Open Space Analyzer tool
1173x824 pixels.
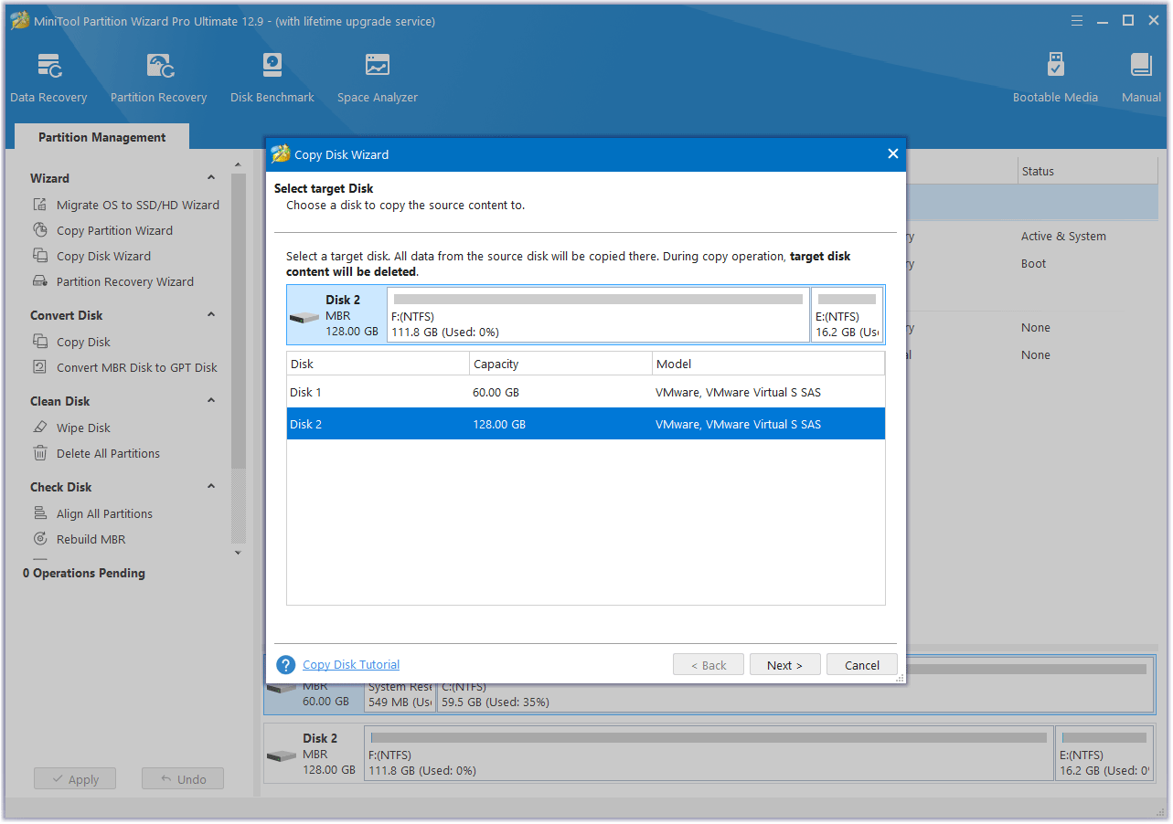coord(378,78)
